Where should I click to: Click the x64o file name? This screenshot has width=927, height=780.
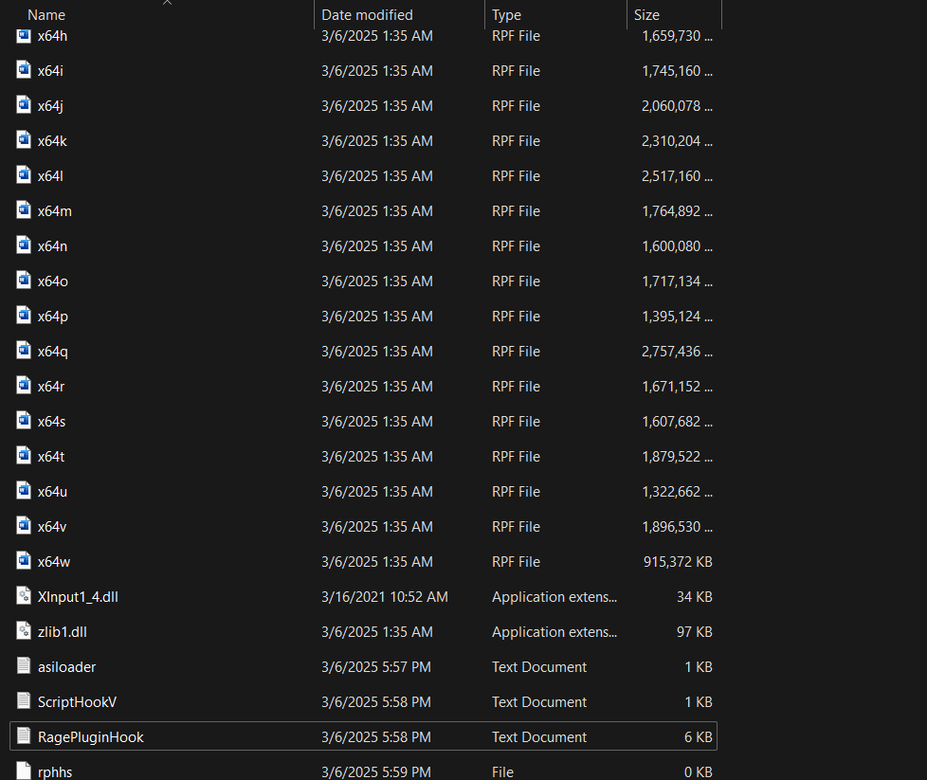click(x=53, y=281)
